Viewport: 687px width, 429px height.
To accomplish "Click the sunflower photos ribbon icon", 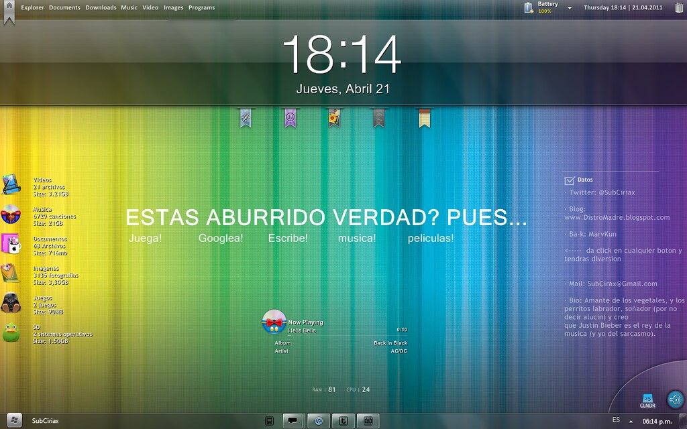I will click(x=334, y=118).
